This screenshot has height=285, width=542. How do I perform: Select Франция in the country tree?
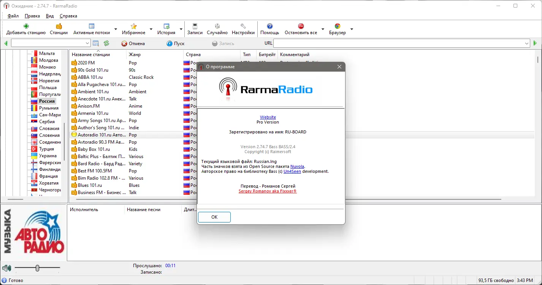(48, 176)
